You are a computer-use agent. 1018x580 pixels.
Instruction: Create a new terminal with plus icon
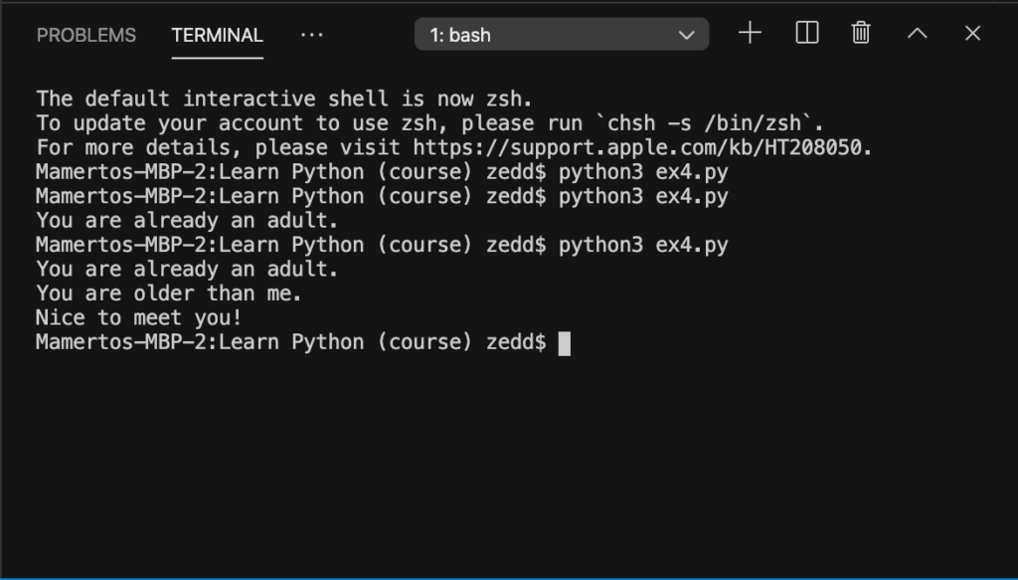pos(750,33)
